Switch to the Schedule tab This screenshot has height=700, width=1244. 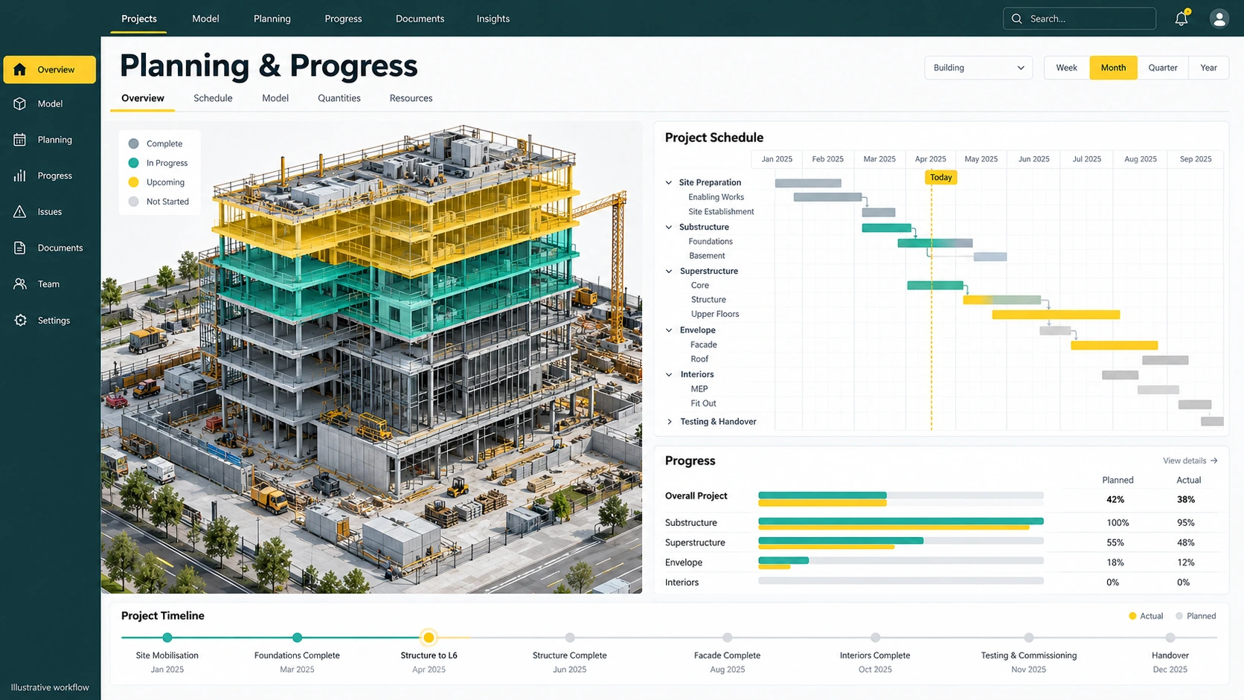(213, 98)
